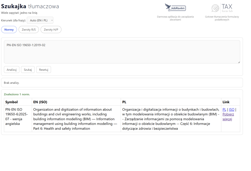Screen dimensions: 251x171
Task: Click the JobRaven raven logo
Action: pos(175,8)
